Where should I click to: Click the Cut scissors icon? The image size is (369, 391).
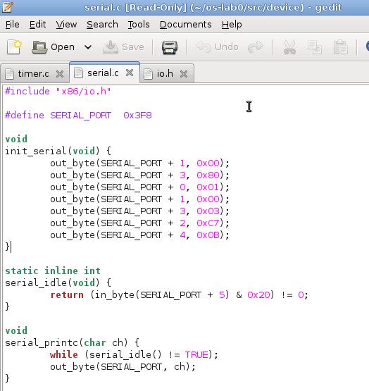pos(289,47)
